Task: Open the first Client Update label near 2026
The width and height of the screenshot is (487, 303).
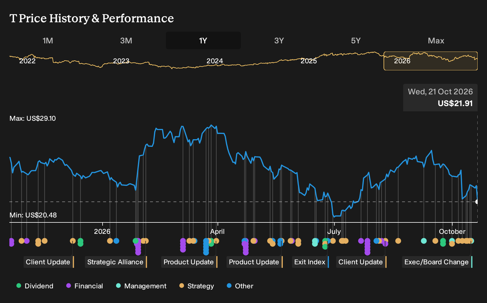Action: coord(49,262)
